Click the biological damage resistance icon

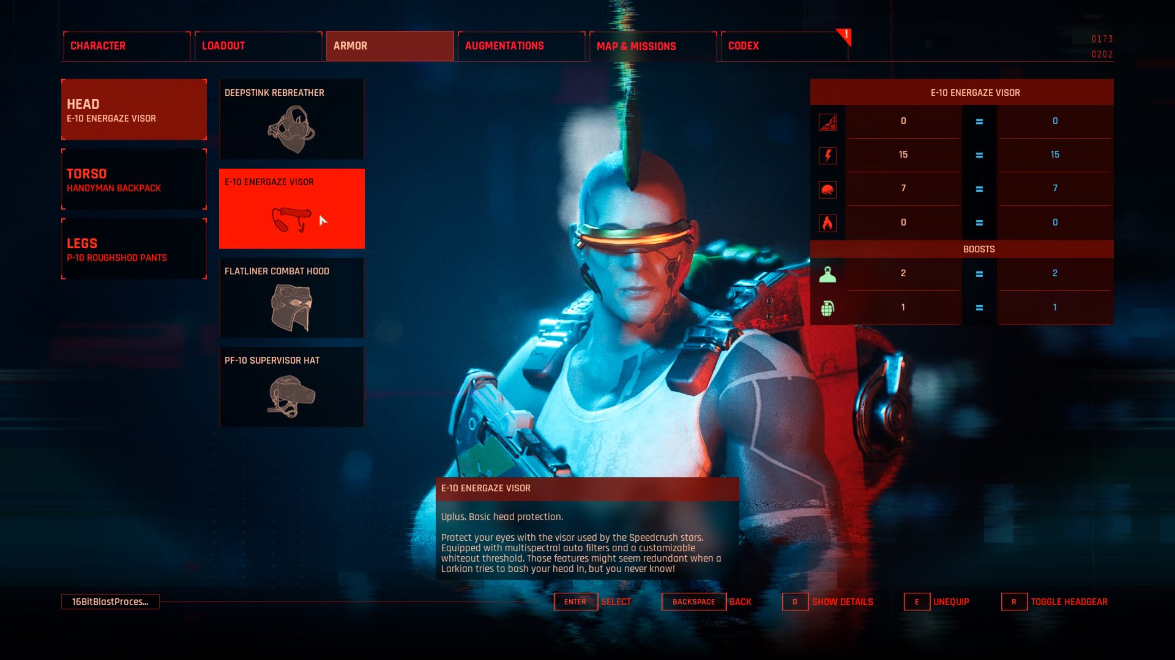[x=829, y=189]
